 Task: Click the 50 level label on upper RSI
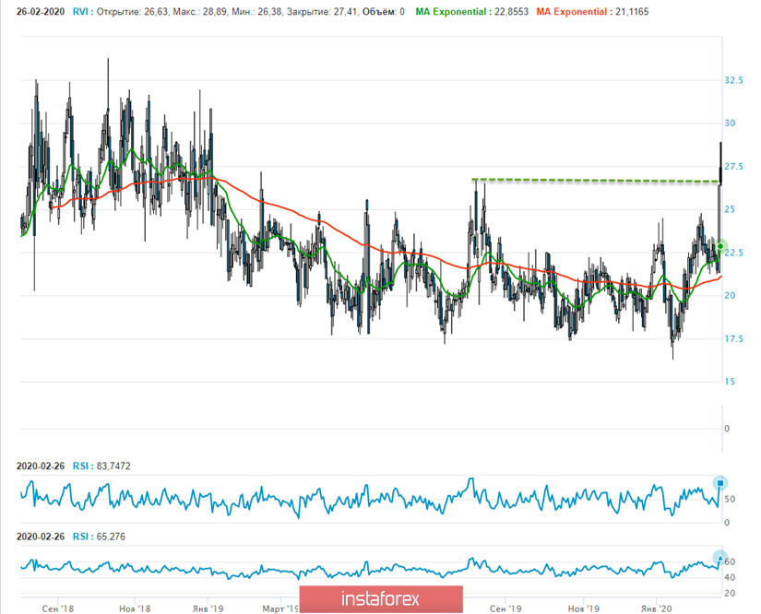730,499
